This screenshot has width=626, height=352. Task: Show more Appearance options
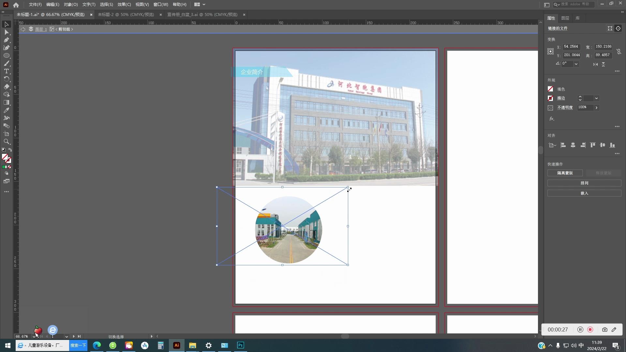(x=617, y=126)
